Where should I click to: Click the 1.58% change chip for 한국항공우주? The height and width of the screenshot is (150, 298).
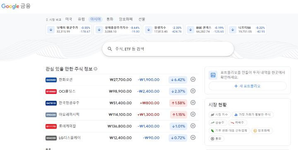(178, 103)
